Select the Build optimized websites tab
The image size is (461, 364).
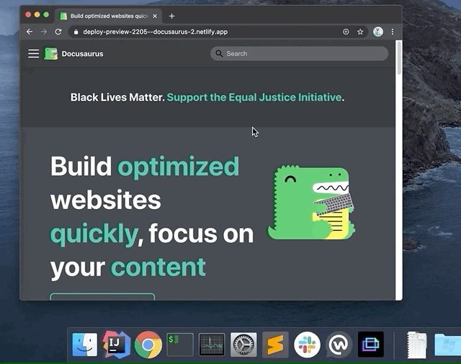coord(104,16)
